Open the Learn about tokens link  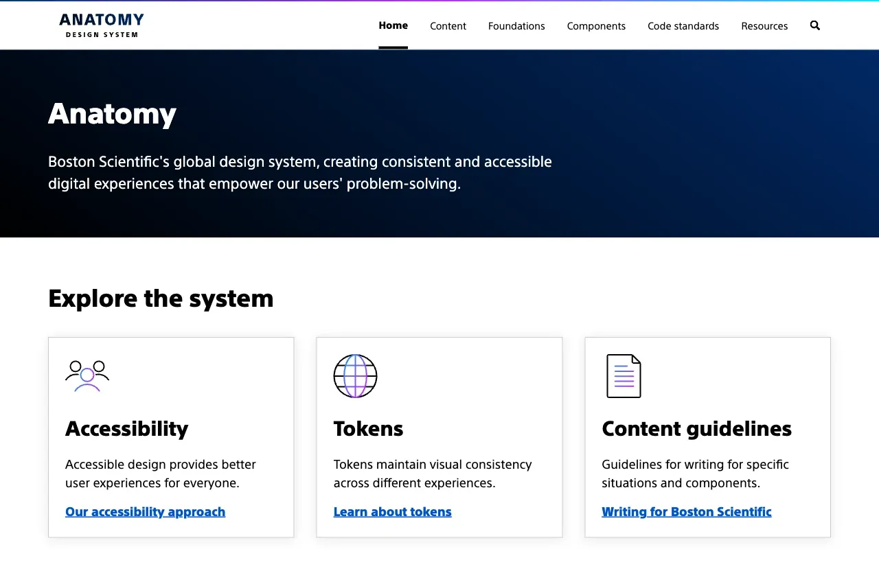coord(392,512)
